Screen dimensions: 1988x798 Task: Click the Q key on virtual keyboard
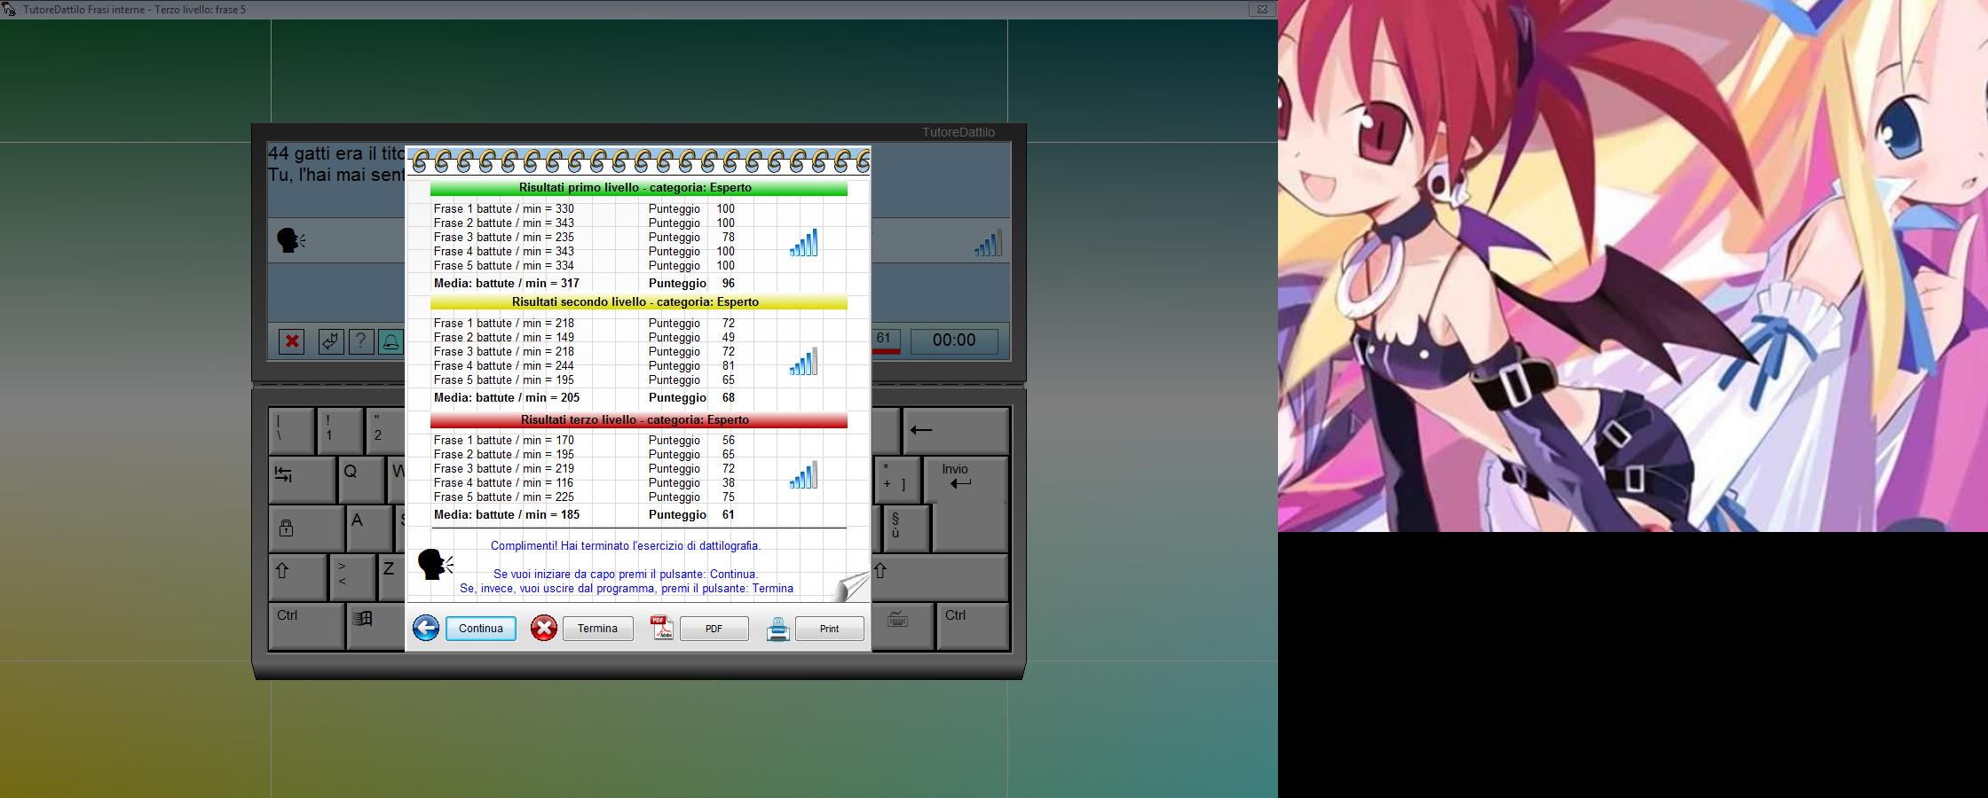tap(361, 480)
